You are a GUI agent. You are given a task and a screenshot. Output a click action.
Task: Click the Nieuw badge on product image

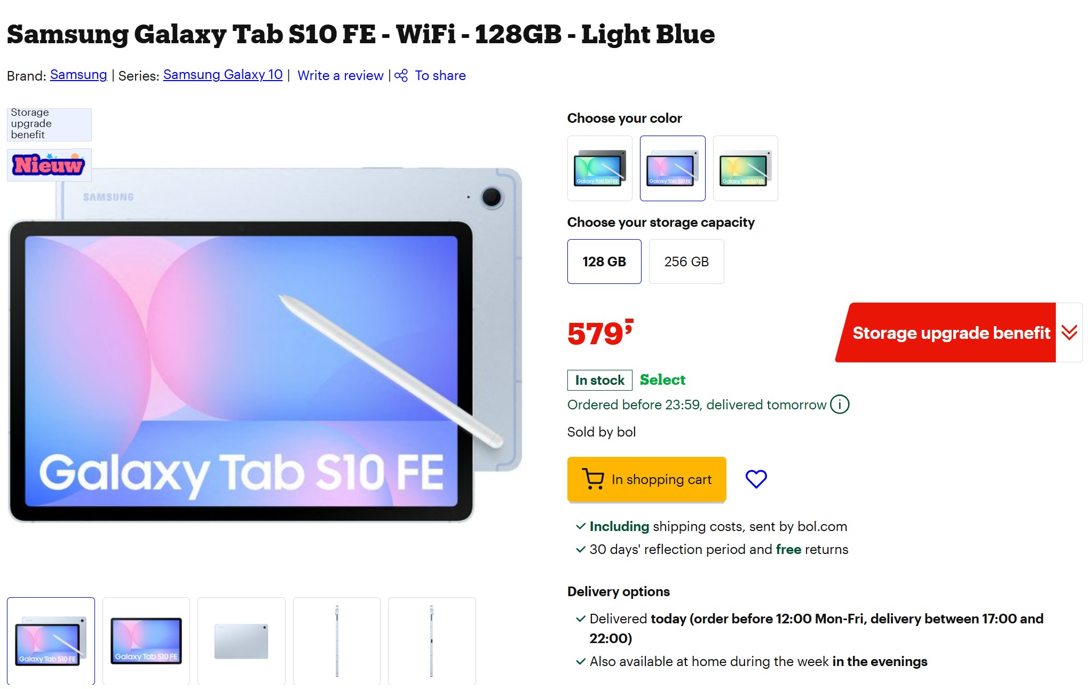(x=49, y=165)
